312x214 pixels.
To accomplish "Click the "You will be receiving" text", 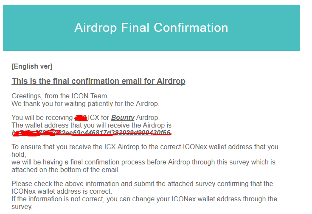I will point(42,118).
